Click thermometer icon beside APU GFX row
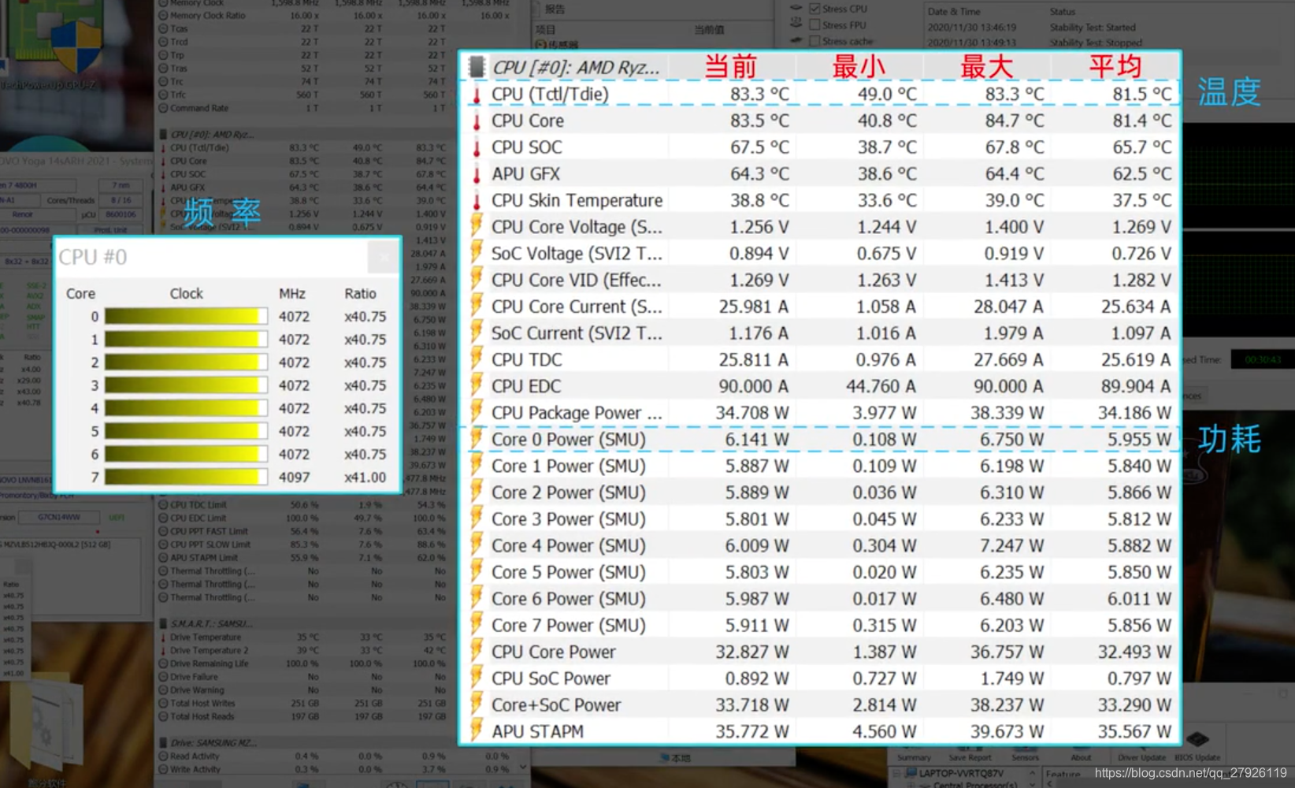 coord(477,174)
